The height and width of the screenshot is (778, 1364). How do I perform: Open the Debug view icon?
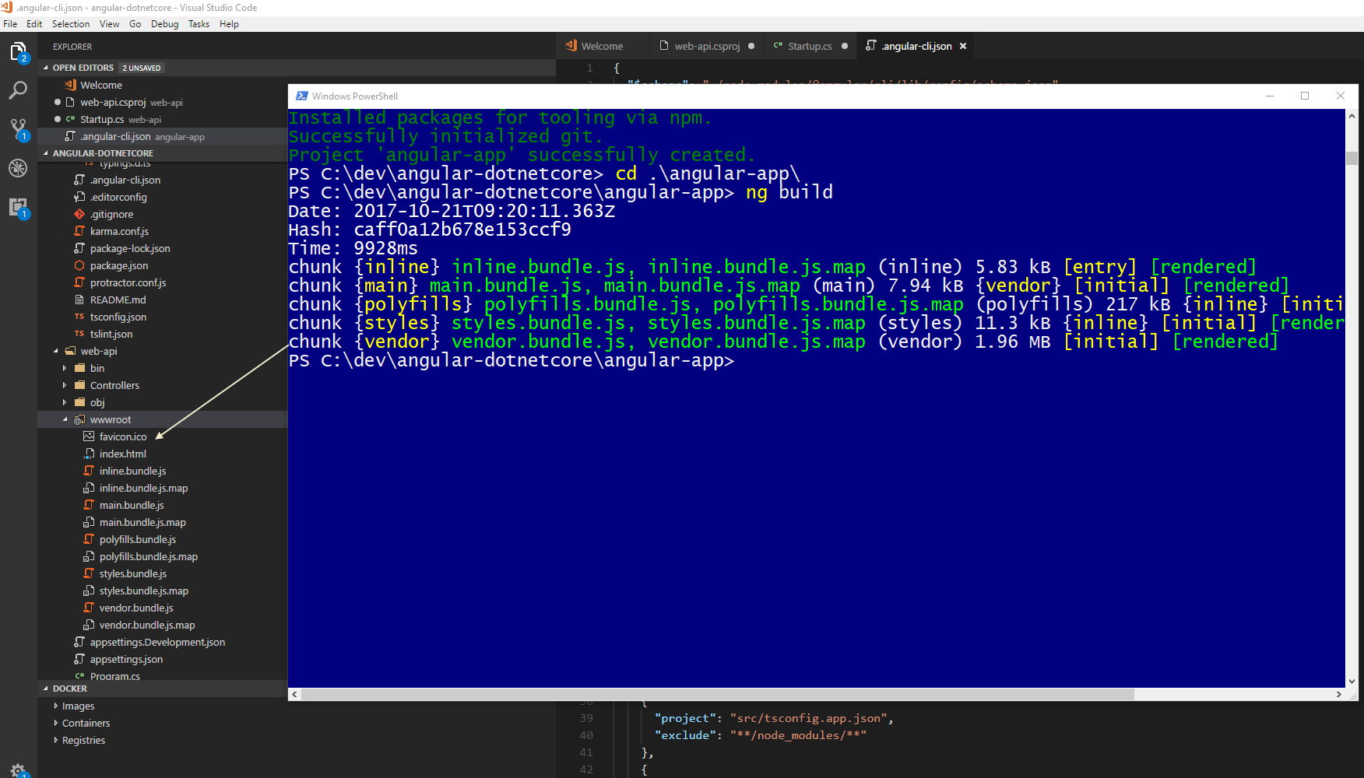coord(18,167)
